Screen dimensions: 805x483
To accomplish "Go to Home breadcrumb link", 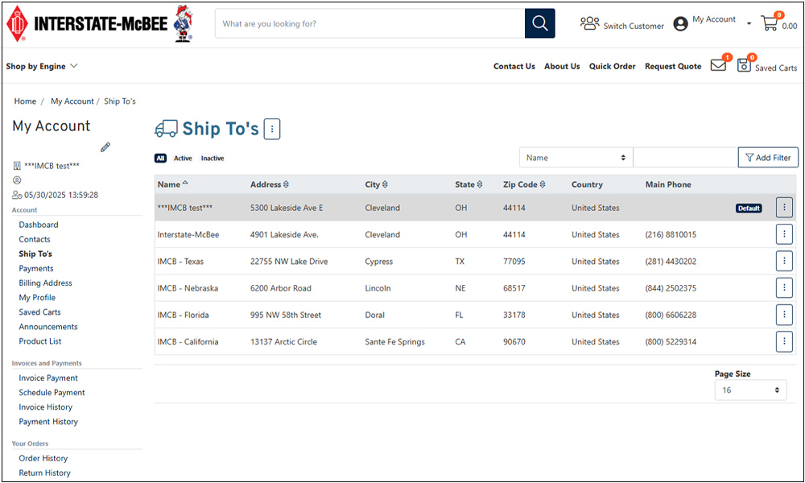I will [x=25, y=101].
